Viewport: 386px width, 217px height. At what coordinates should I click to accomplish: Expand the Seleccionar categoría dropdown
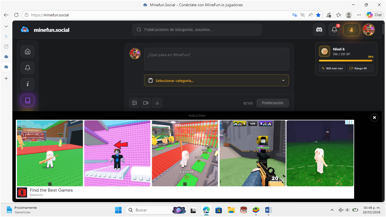(216, 80)
